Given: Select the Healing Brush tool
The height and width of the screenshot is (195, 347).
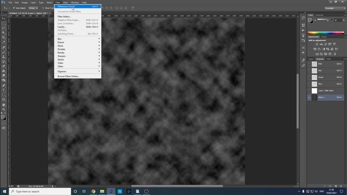Looking at the screenshot, I should (4, 47).
